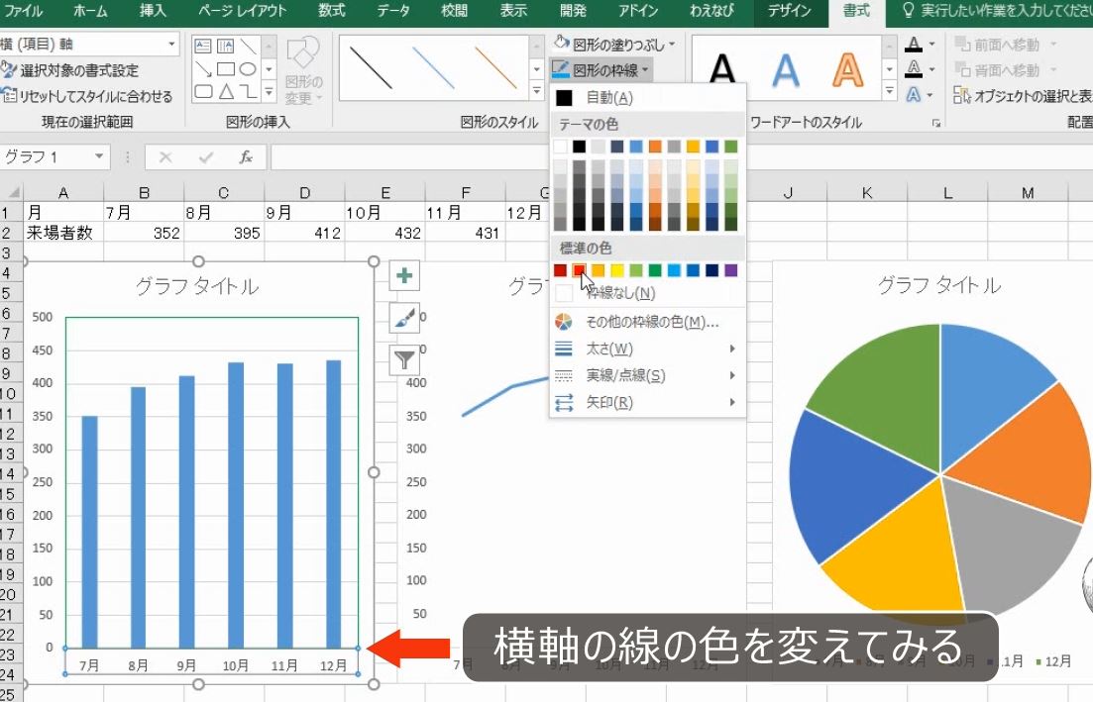The height and width of the screenshot is (702, 1093).
Task: Open the 実線/点線 dashes submenu
Action: (647, 376)
